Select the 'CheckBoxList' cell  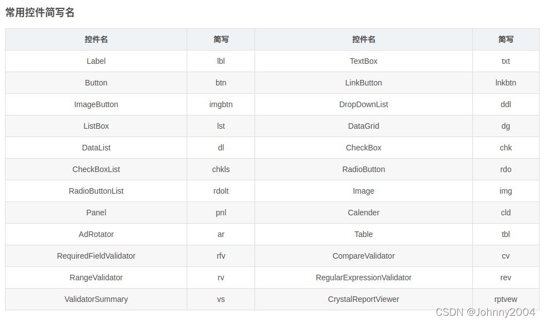click(x=96, y=169)
